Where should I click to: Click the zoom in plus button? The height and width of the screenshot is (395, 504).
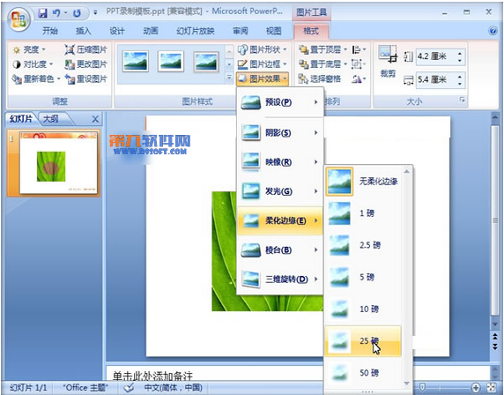[476, 388]
